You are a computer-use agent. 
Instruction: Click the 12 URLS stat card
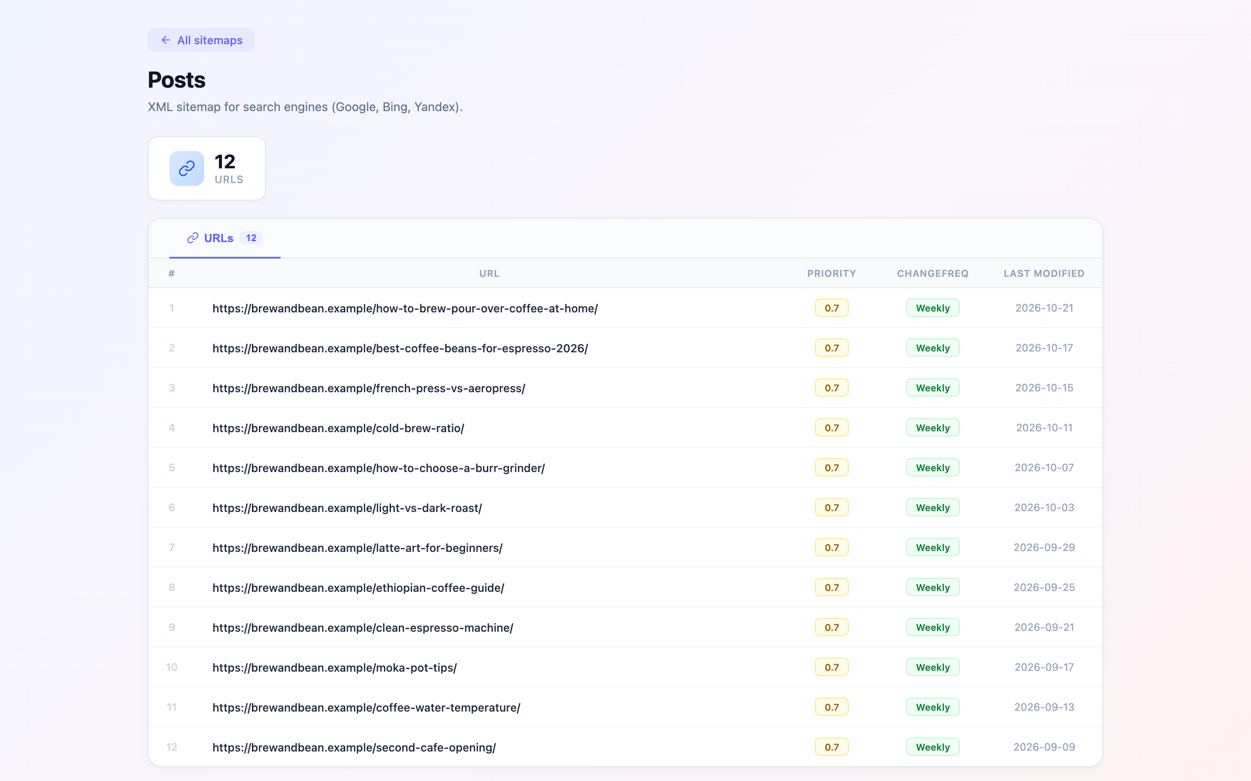click(x=207, y=168)
